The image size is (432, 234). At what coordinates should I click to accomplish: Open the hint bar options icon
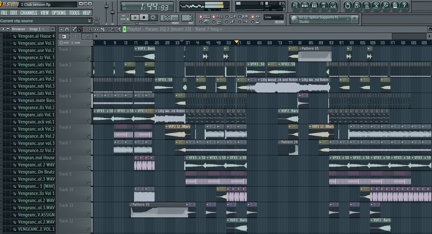[89, 21]
